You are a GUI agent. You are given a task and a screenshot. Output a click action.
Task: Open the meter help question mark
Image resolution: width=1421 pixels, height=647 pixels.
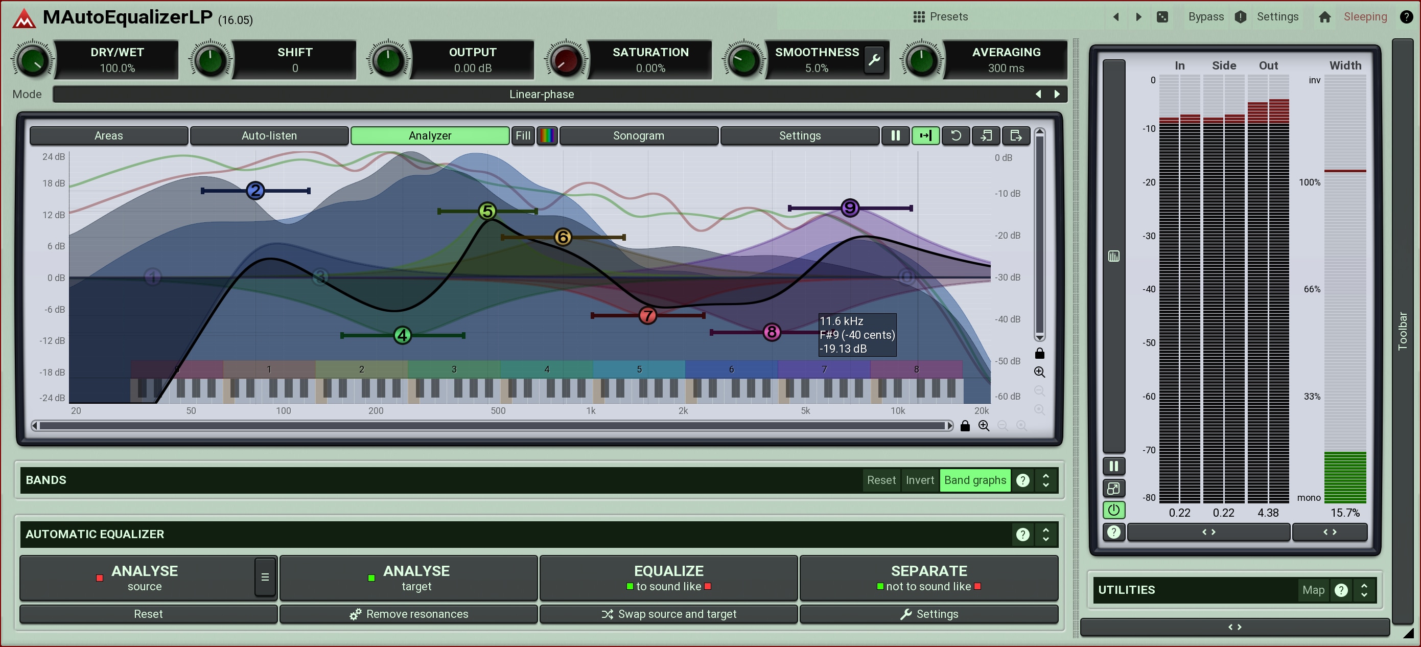pos(1114,533)
